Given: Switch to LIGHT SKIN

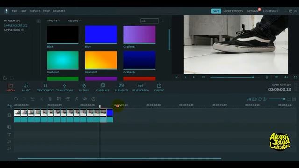Looking at the screenshot, I should coord(270,11).
